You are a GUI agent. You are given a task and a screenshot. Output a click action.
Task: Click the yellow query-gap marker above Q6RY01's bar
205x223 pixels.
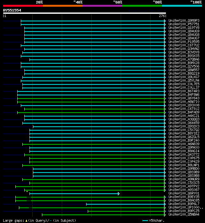[x=27, y=191]
